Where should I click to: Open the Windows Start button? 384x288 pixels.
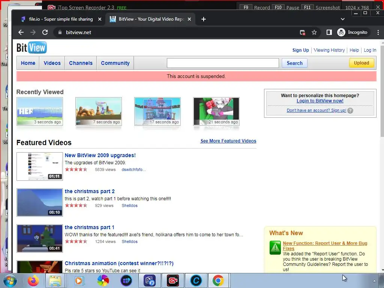coord(10,280)
